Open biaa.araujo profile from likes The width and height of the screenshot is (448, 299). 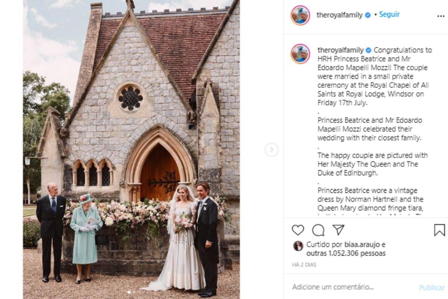pyautogui.click(x=357, y=244)
